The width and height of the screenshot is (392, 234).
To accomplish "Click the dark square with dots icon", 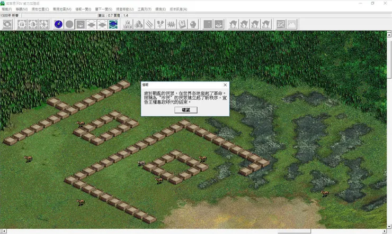I will tap(208, 24).
